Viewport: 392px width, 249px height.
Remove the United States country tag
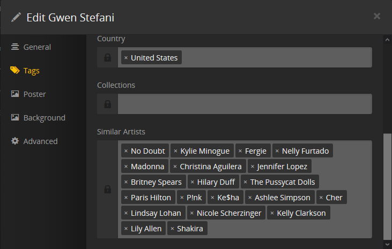tap(126, 58)
